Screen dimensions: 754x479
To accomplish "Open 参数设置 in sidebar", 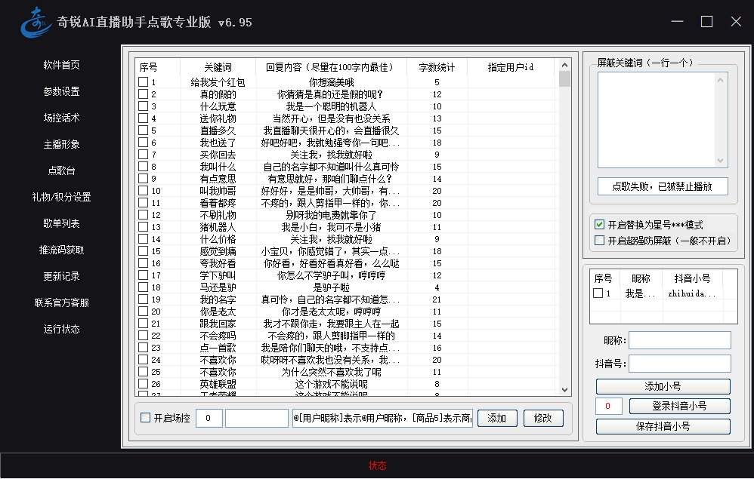I will (61, 91).
